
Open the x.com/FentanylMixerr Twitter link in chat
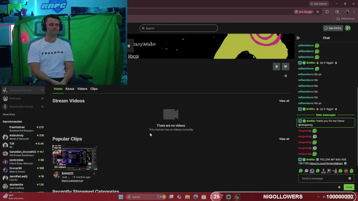[x=326, y=164]
